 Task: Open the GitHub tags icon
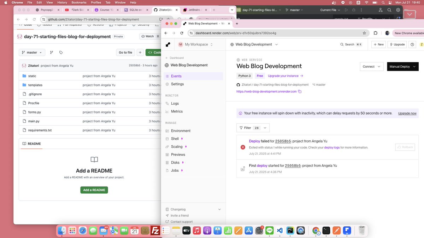[x=61, y=53]
